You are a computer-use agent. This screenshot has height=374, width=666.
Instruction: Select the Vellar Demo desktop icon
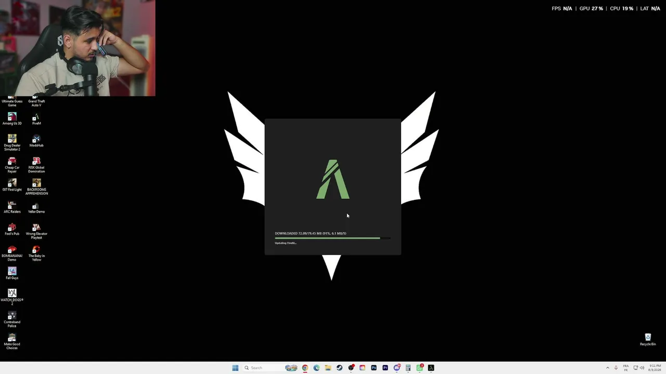(36, 207)
